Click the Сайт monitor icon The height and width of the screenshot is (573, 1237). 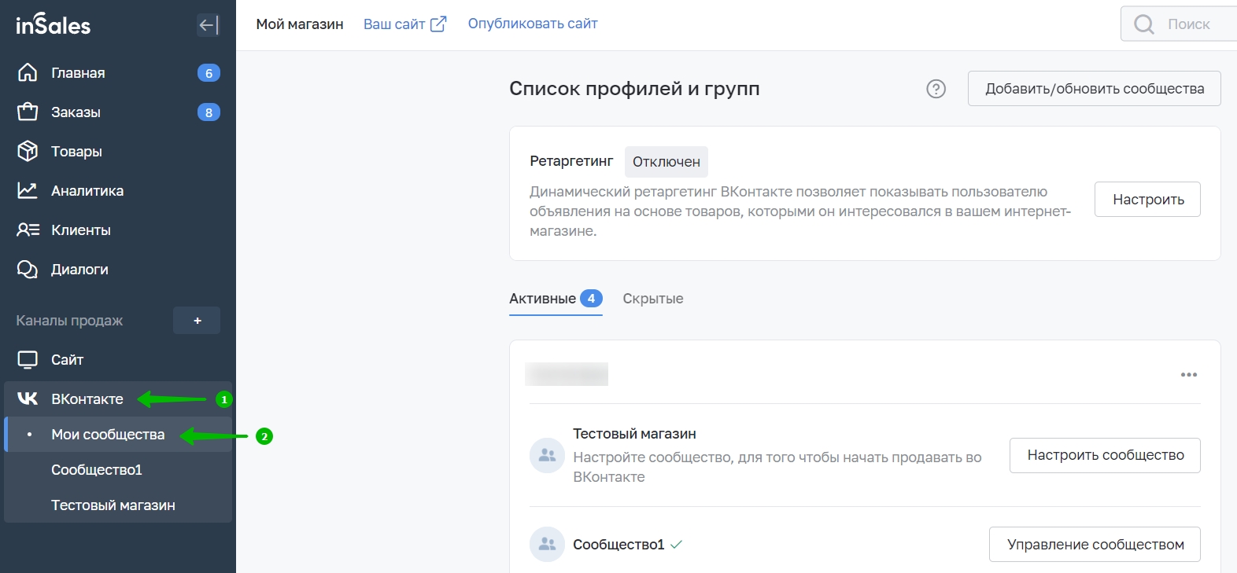[x=28, y=360]
